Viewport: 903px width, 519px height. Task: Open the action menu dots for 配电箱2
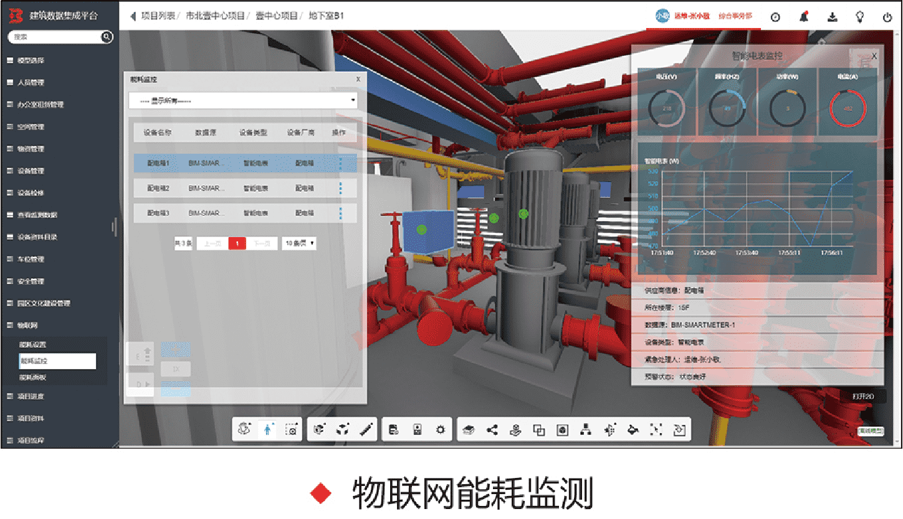pyautogui.click(x=340, y=188)
